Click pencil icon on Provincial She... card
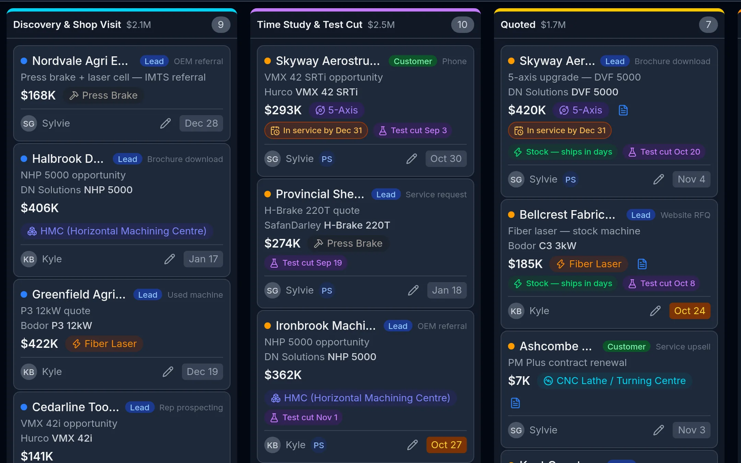The height and width of the screenshot is (463, 741). (413, 290)
